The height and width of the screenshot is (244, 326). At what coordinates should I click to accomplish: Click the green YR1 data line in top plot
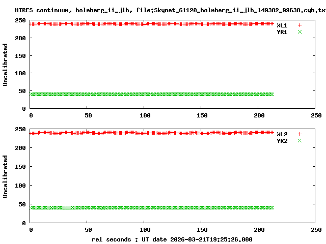153,94
